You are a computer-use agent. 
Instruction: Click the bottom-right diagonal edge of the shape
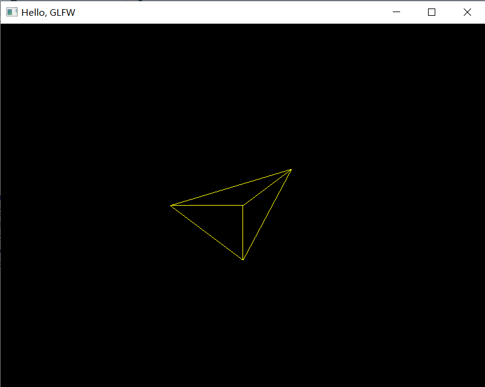pyautogui.click(x=267, y=215)
